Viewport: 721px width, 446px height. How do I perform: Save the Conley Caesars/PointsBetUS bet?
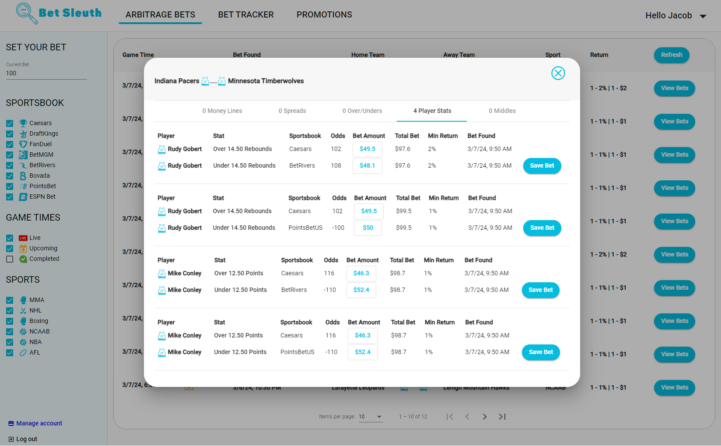[x=541, y=352]
